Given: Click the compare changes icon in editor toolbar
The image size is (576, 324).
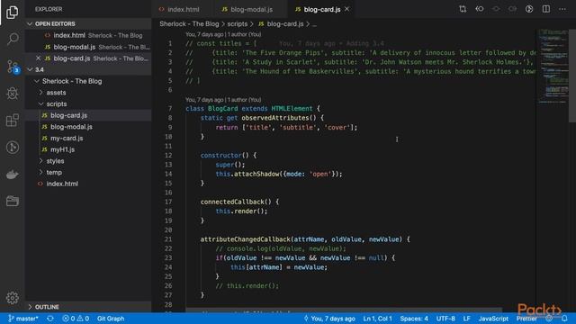Looking at the screenshot, I should pyautogui.click(x=463, y=9).
